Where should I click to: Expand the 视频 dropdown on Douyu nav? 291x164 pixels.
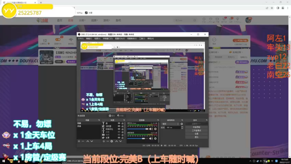pyautogui.click(x=94, y=20)
